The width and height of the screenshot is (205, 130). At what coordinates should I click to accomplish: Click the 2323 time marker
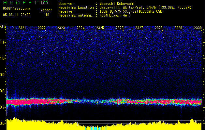pos(61,28)
